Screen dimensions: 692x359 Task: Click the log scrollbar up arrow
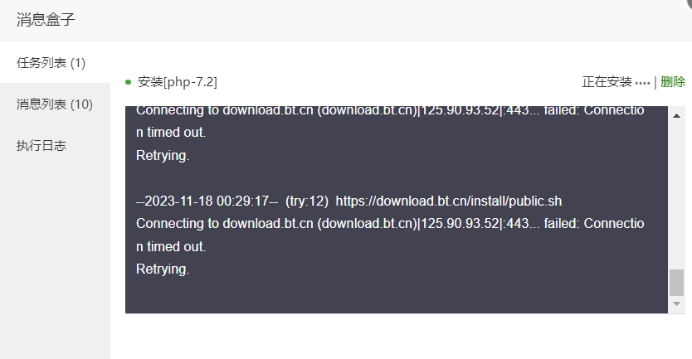click(677, 115)
